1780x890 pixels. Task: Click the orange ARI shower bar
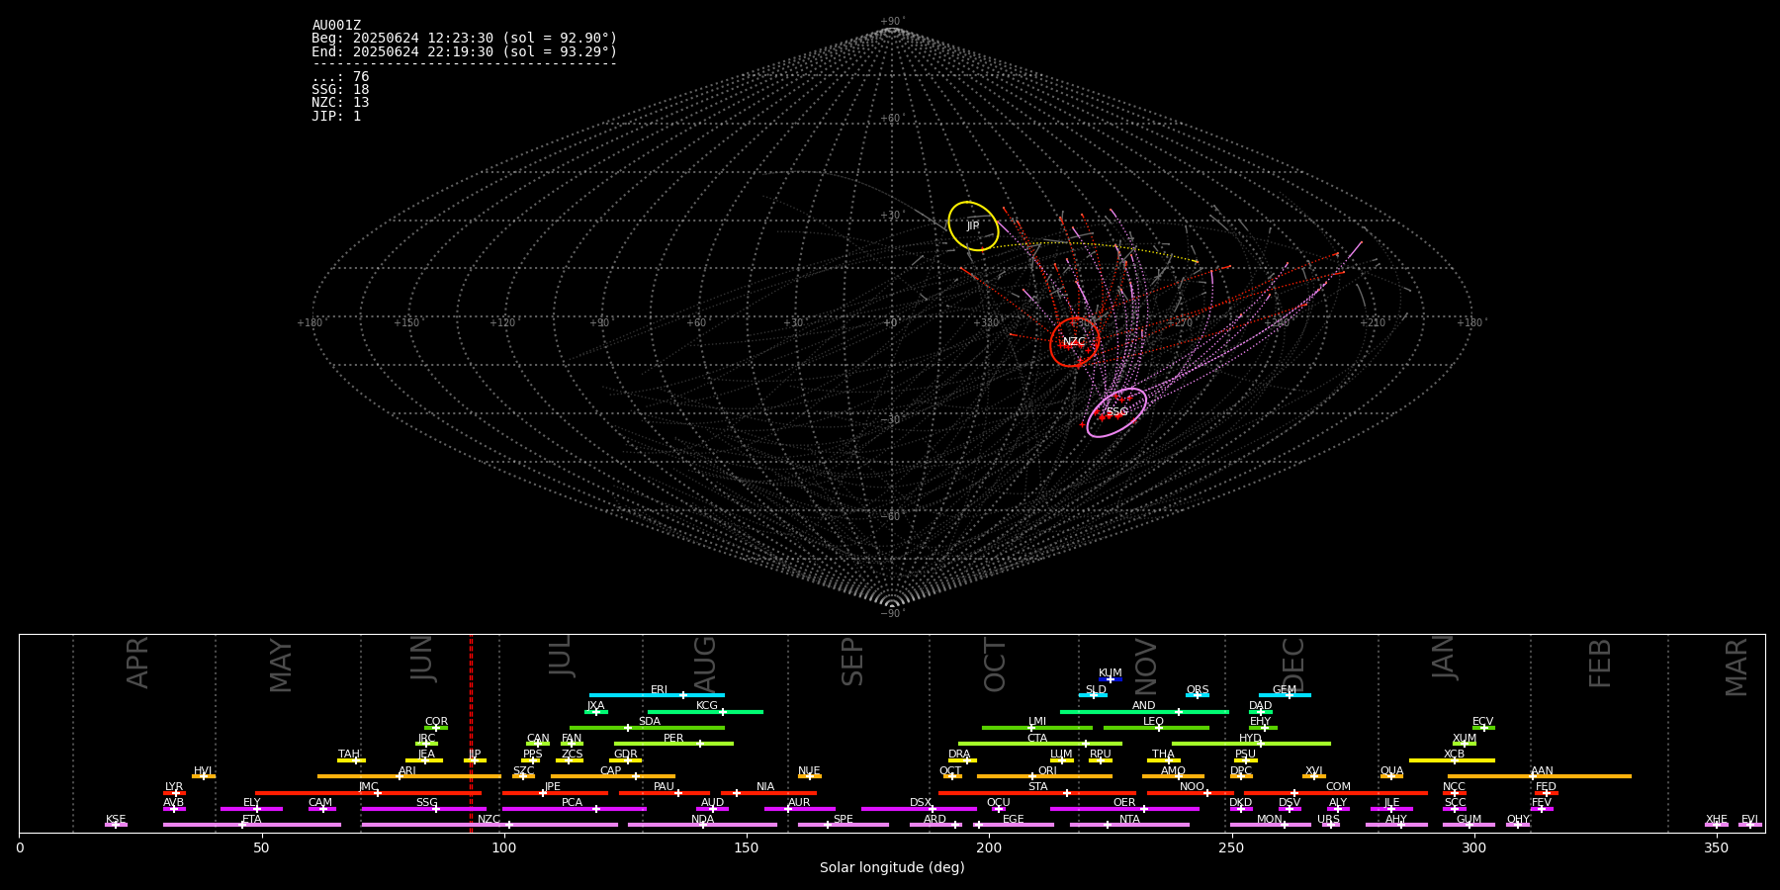coord(409,776)
